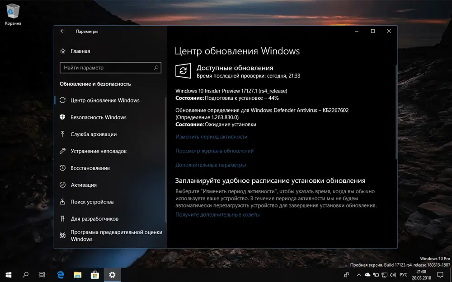452x282 pixels.
Task: Click the sidebar vertical scrollbar
Action: point(166,160)
